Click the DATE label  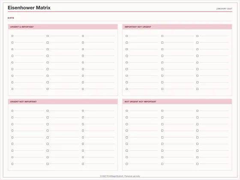[11, 18]
